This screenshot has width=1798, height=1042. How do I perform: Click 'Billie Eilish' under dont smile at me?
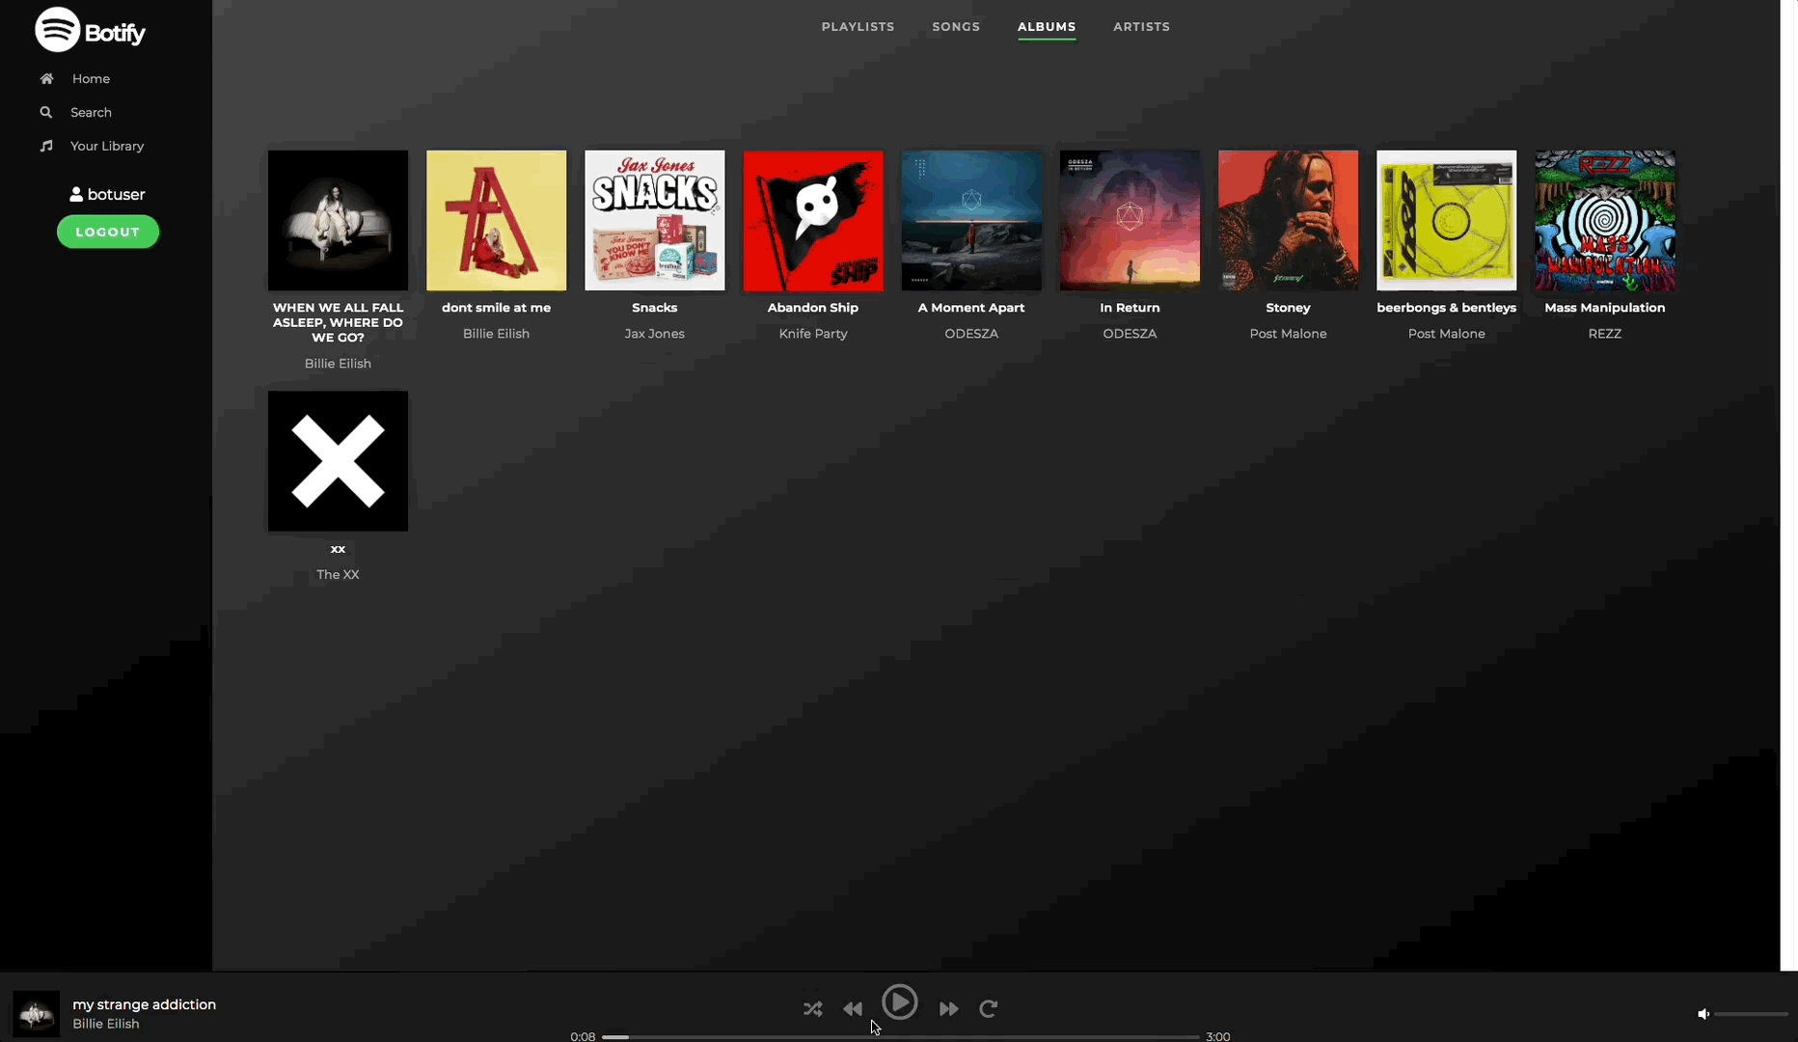496,334
